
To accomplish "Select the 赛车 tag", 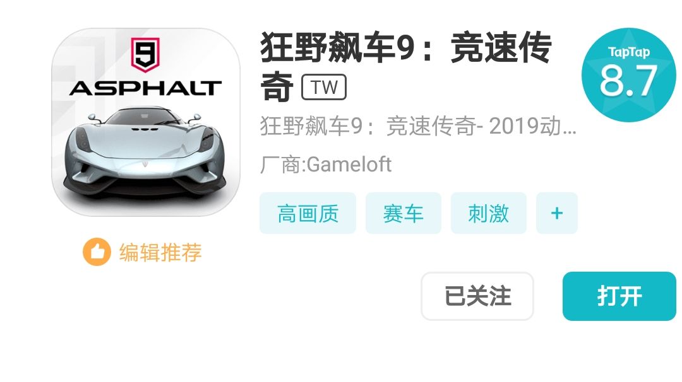I will (x=403, y=213).
